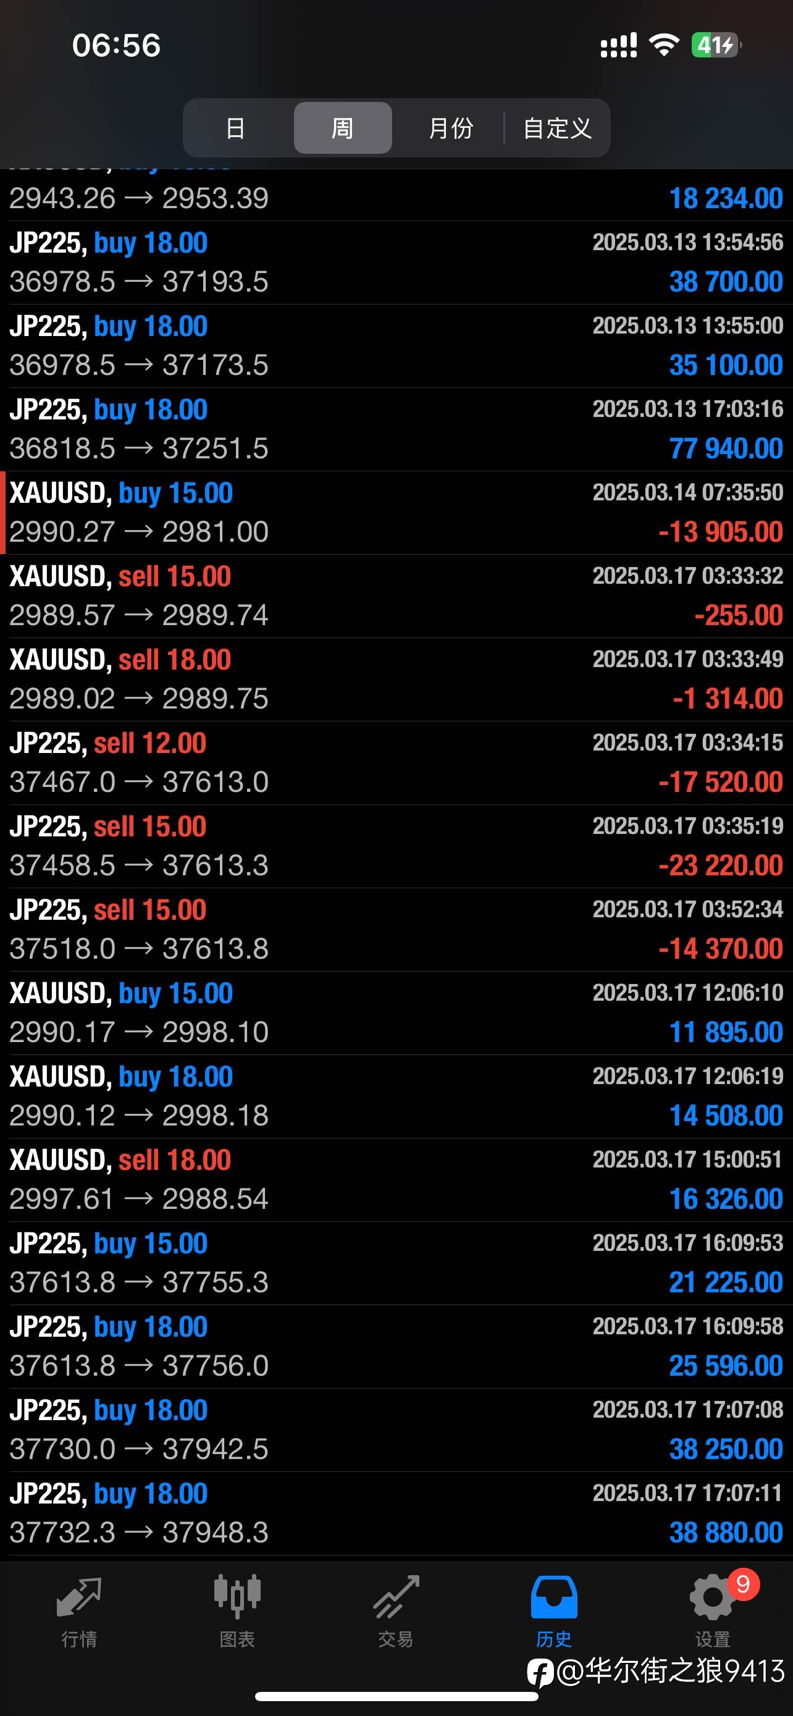Viewport: 793px width, 1716px height.
Task: Select the 周 week period tab
Action: pos(342,128)
